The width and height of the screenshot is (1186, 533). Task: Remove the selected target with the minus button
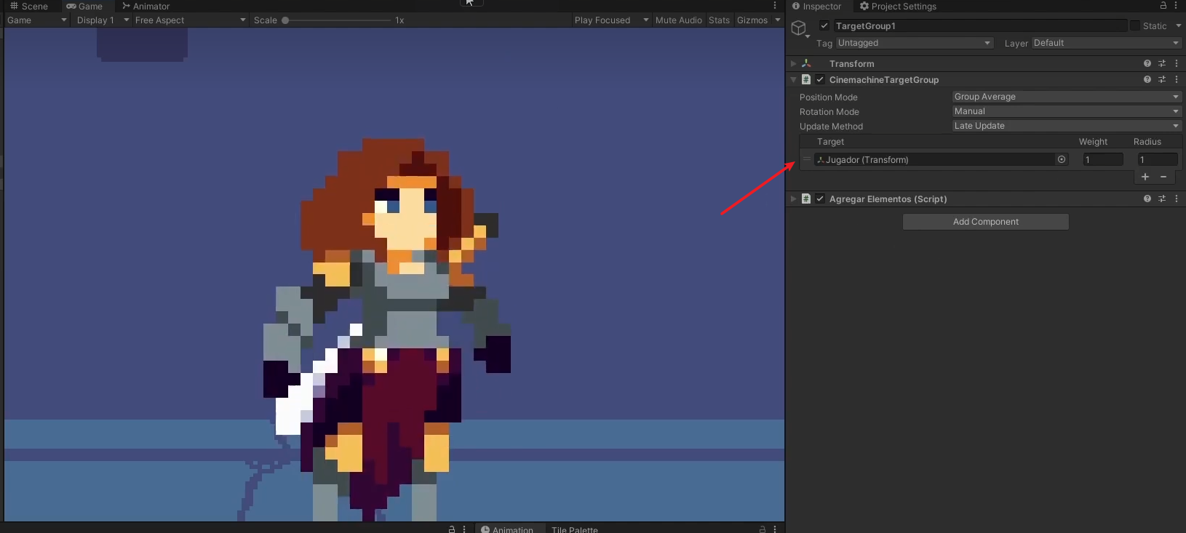pyautogui.click(x=1163, y=177)
